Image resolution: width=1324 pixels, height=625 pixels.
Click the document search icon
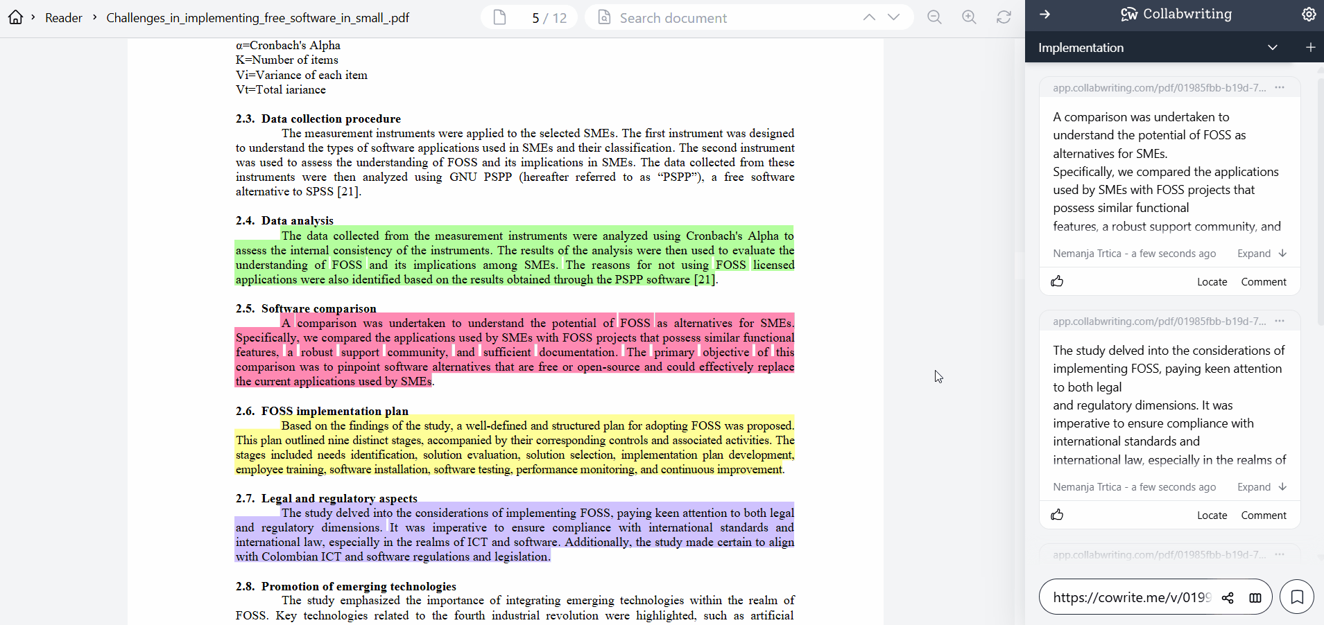point(604,17)
